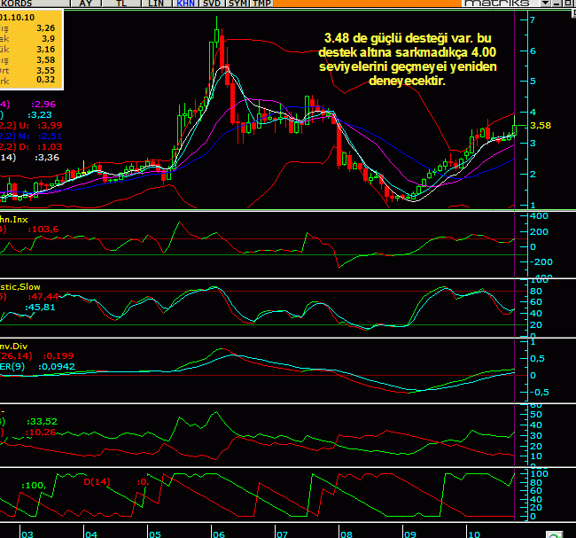
Task: Click the 06 marker on date axis
Action: [x=218, y=534]
